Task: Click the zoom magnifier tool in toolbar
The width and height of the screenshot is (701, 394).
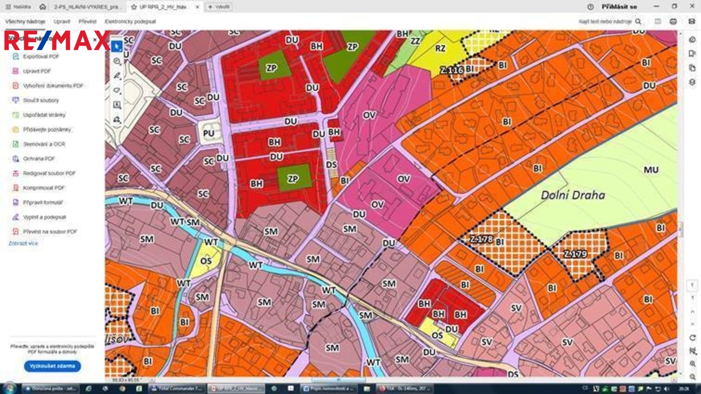Action: (117, 61)
